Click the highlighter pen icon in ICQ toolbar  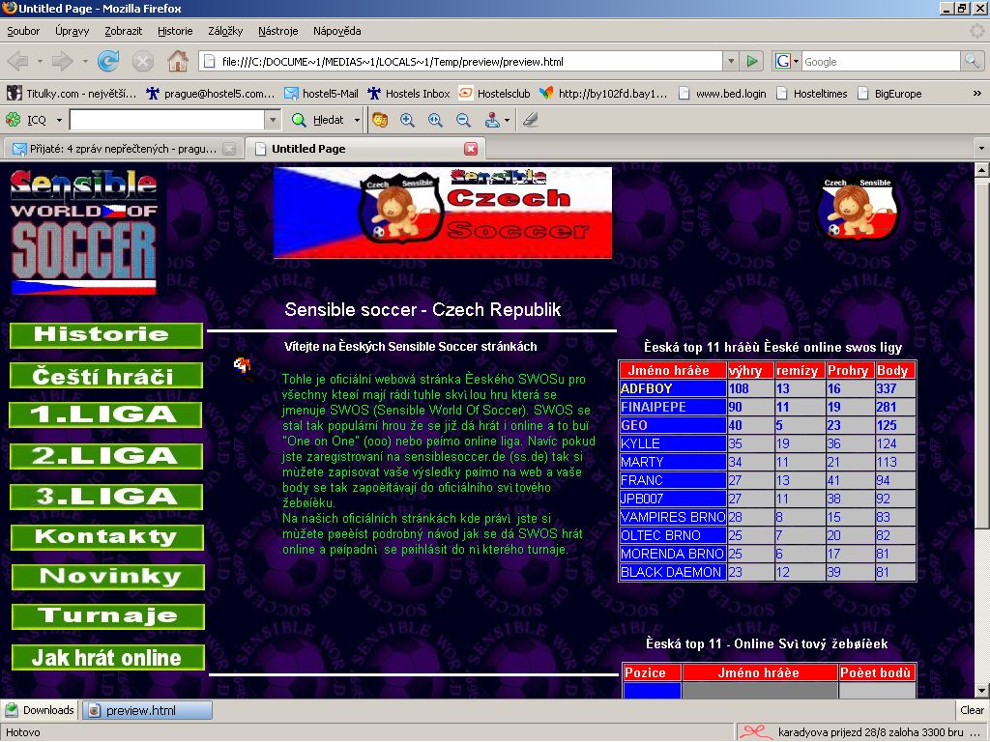coord(530,120)
